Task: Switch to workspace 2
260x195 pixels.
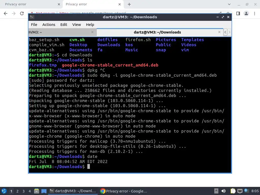Action: (x=18, y=191)
